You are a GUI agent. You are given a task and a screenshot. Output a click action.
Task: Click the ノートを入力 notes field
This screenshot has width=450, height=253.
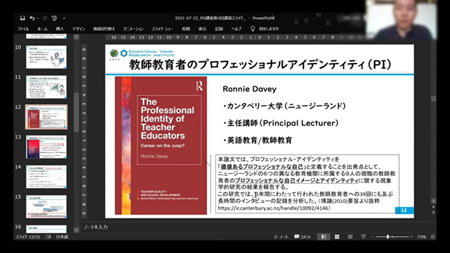[x=96, y=227]
